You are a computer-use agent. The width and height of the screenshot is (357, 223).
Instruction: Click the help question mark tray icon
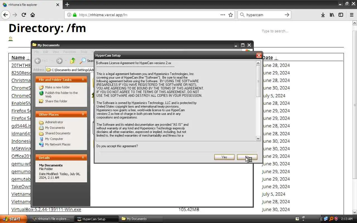pyautogui.click(x=297, y=219)
